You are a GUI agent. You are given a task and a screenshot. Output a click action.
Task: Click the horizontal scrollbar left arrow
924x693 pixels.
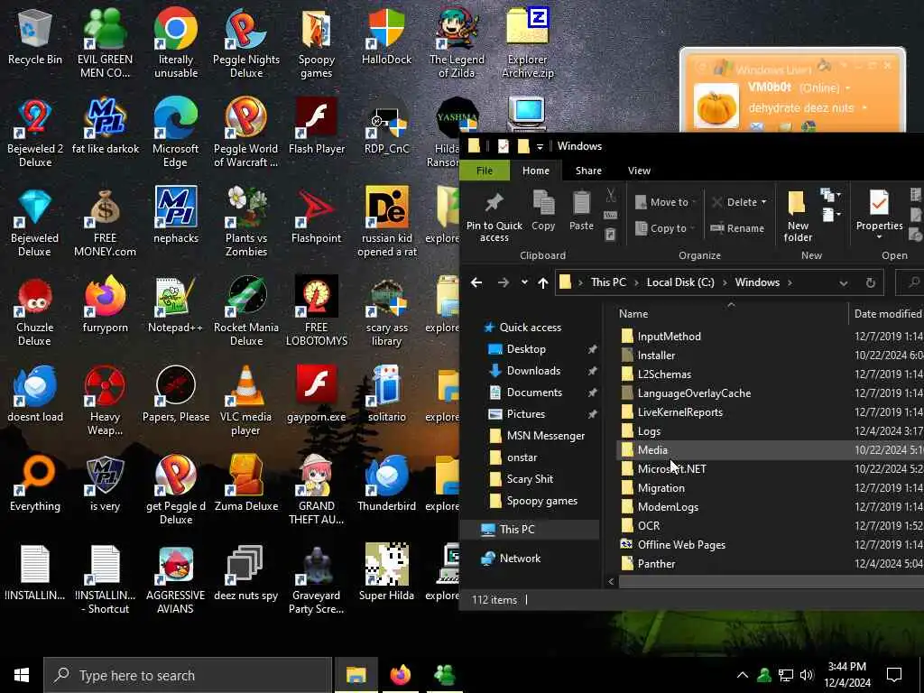click(611, 582)
